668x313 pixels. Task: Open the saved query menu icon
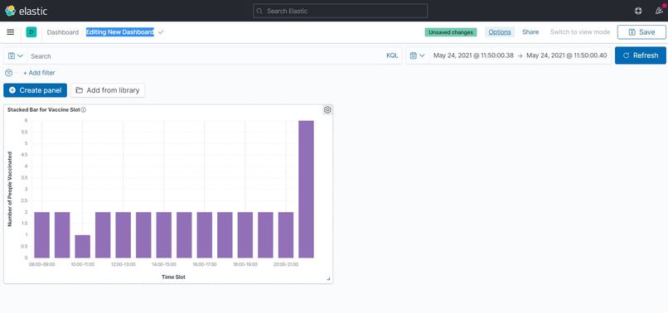click(x=16, y=55)
